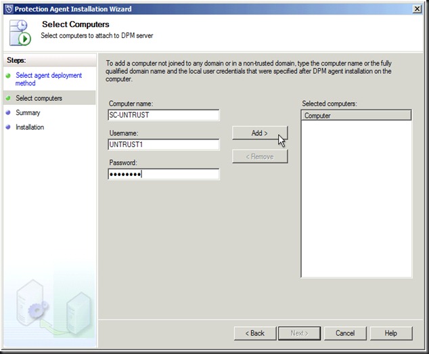Click the Select Computers header icon
The width and height of the screenshot is (429, 354).
20,32
